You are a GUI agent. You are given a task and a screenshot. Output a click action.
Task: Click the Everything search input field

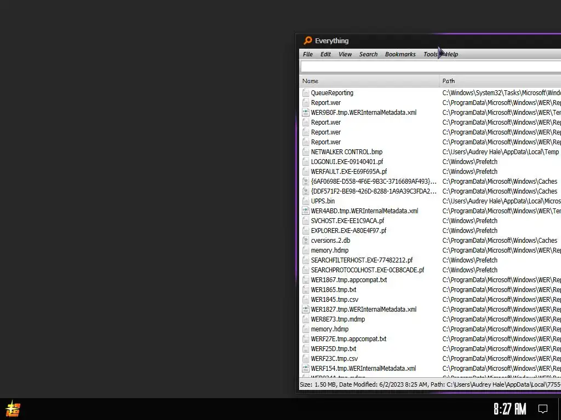pos(431,67)
